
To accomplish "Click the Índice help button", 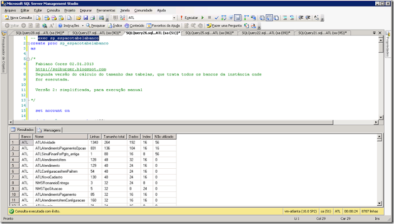I will coord(115,26).
